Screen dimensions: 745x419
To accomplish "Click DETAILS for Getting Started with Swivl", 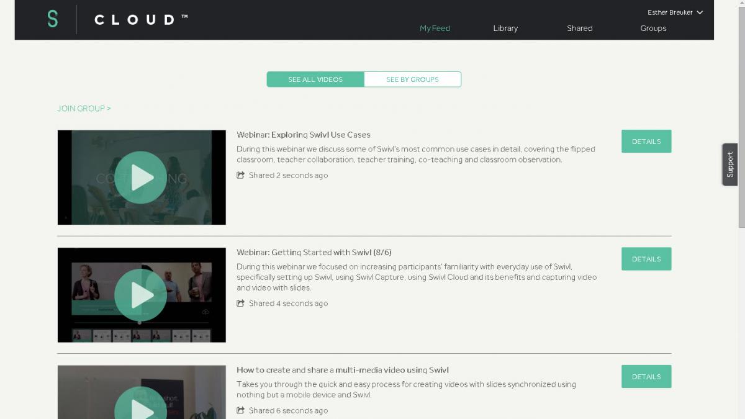I will pos(646,259).
